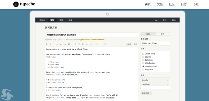Open the 设置 settings menu
This screenshot has height=101, width=209.
coord(70,20)
